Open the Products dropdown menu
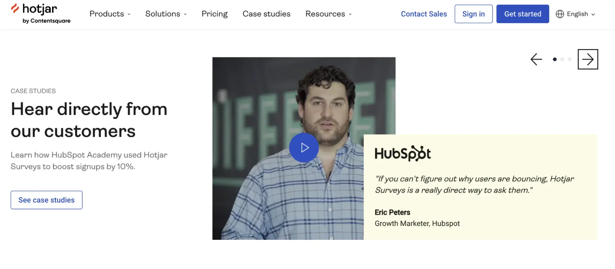 tap(110, 14)
